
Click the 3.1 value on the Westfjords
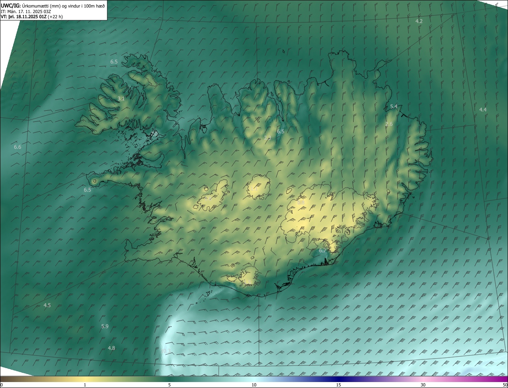(121, 98)
